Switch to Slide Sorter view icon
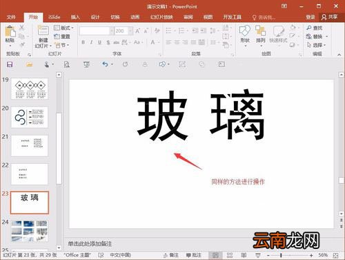Image resolution: width=345 pixels, height=260 pixels. click(230, 255)
